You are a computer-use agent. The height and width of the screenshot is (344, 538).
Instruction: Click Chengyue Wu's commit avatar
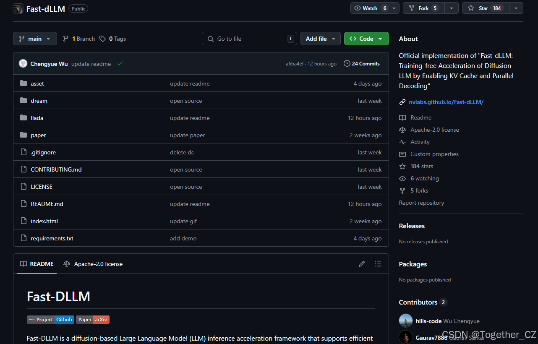click(x=23, y=64)
